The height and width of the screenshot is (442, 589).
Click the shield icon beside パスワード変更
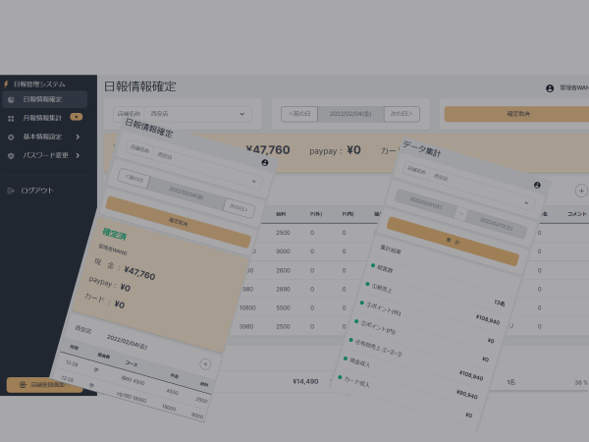tap(11, 155)
